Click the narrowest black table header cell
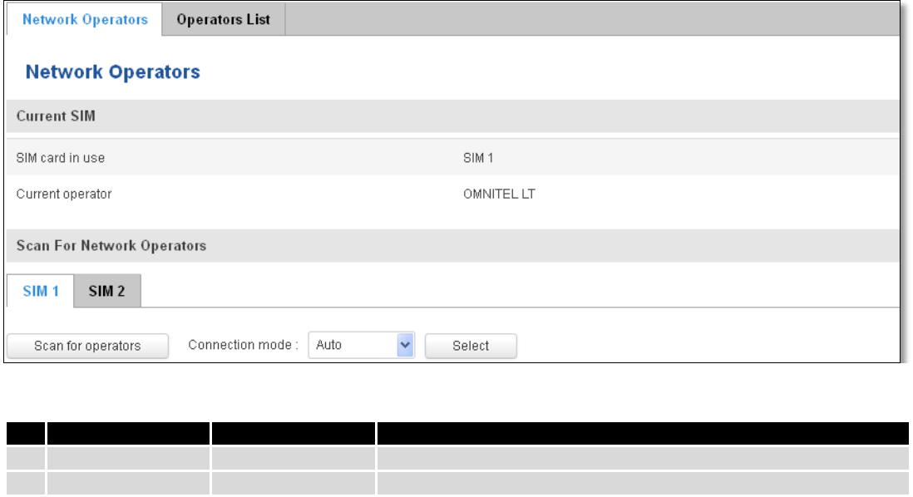 coord(26,434)
